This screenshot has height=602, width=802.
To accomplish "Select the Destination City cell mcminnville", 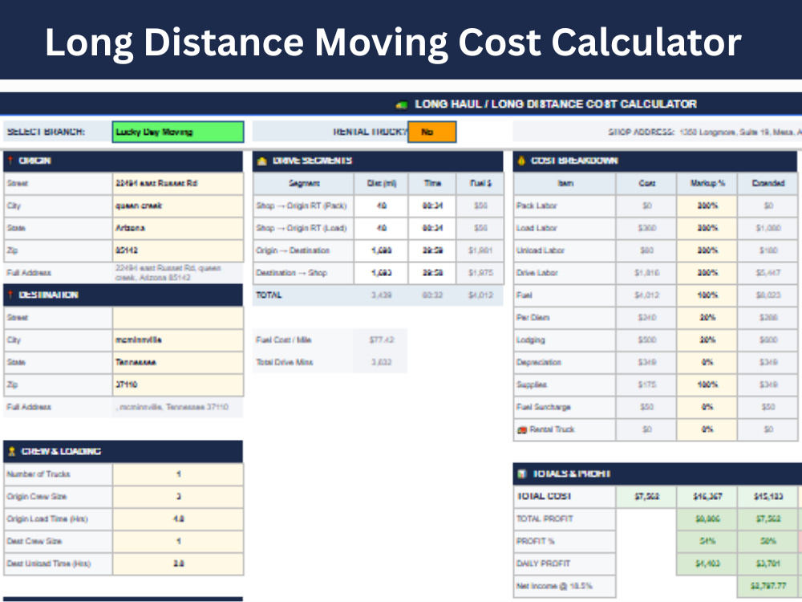I will (x=178, y=340).
